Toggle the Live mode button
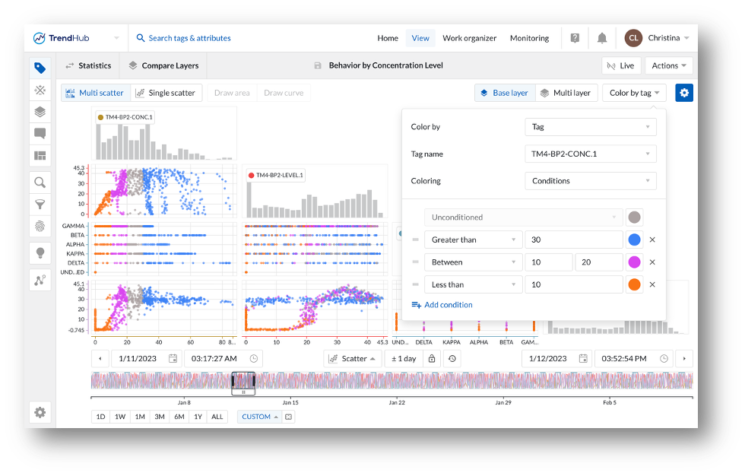 tap(620, 65)
